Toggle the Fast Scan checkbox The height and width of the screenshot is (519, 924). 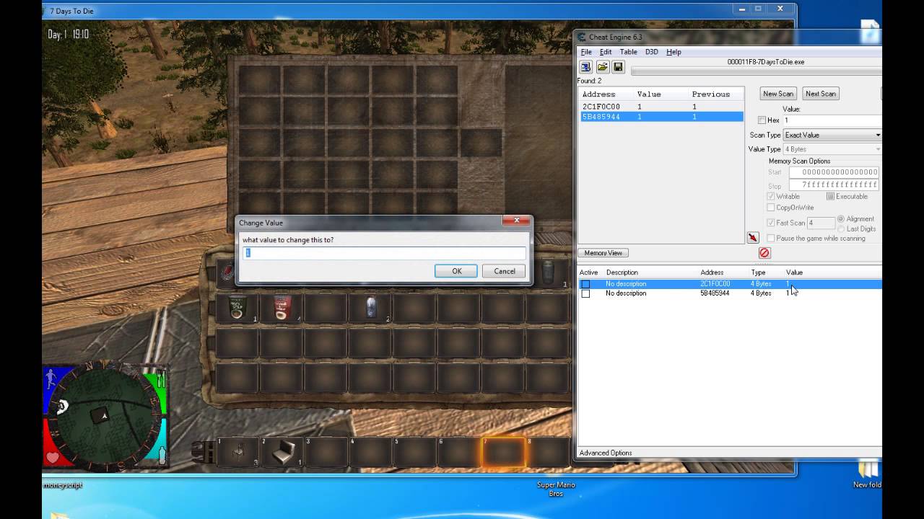pos(771,223)
